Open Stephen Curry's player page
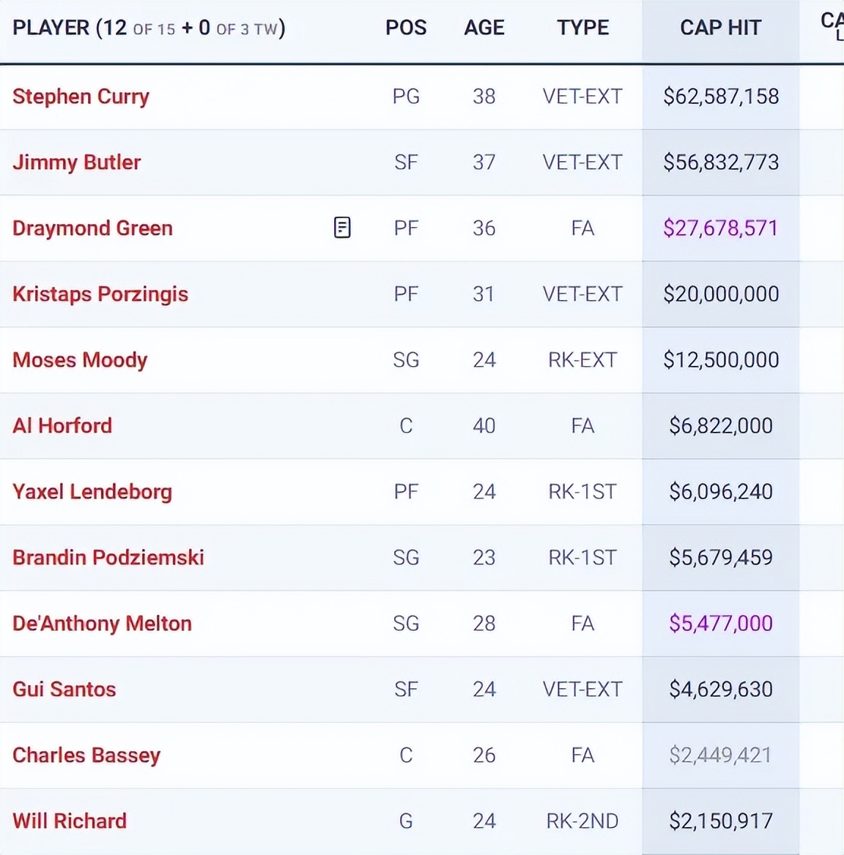 pyautogui.click(x=81, y=97)
